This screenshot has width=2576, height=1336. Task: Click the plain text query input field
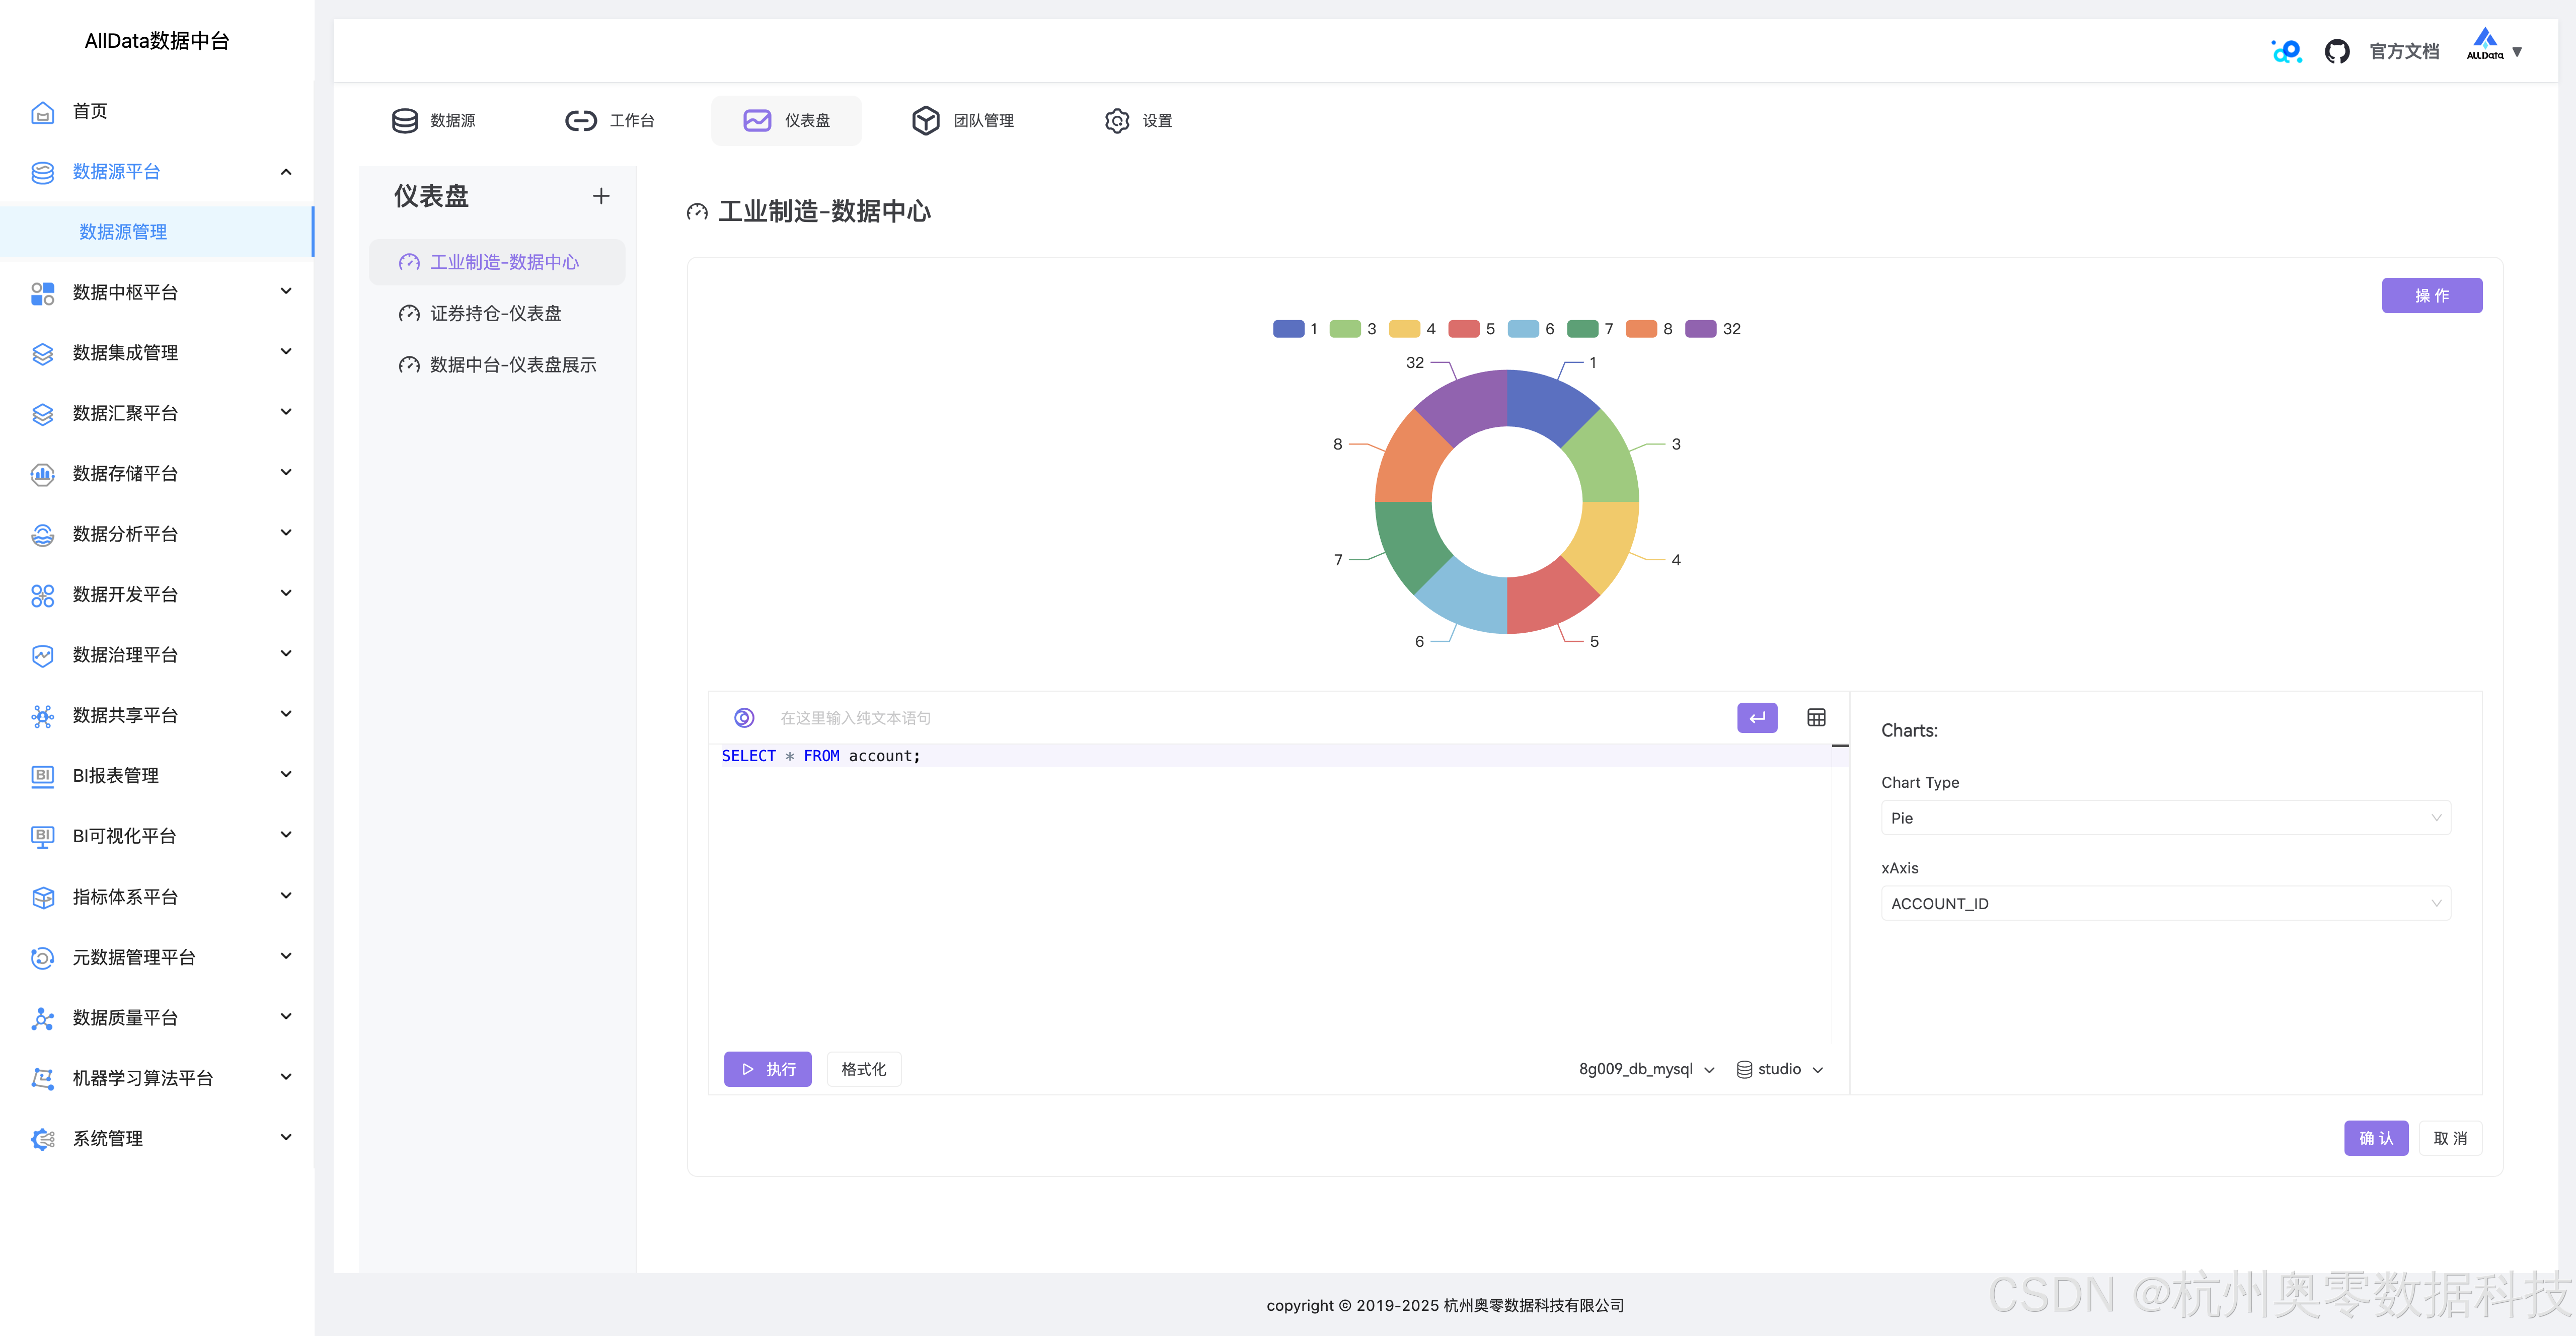click(1100, 717)
